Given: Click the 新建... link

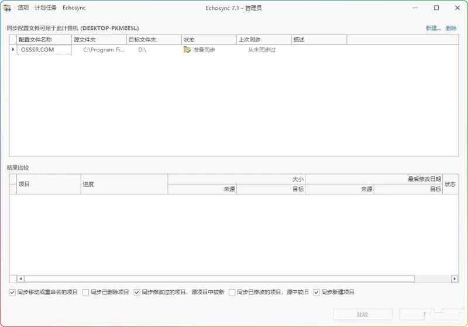Looking at the screenshot, I should click(433, 28).
